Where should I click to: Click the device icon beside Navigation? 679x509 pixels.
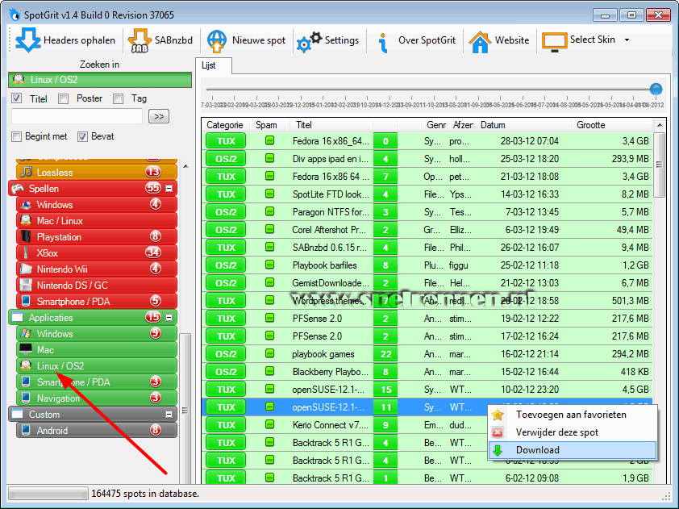pyautogui.click(x=26, y=398)
